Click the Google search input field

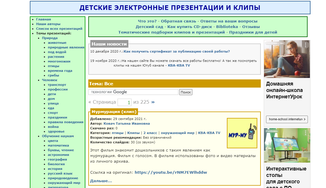(133, 92)
